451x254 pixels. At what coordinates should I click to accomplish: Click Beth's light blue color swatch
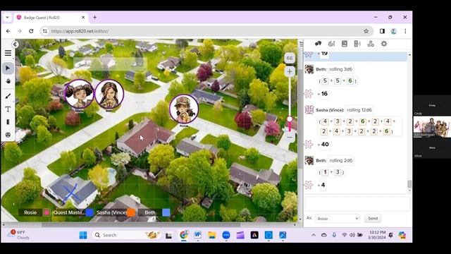(x=166, y=212)
